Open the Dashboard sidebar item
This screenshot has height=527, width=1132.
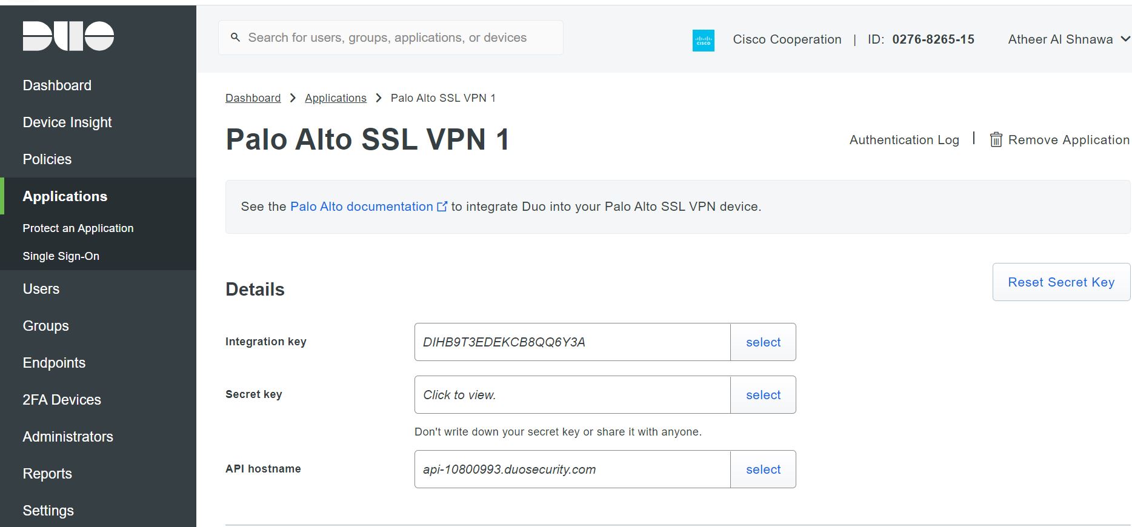click(57, 85)
